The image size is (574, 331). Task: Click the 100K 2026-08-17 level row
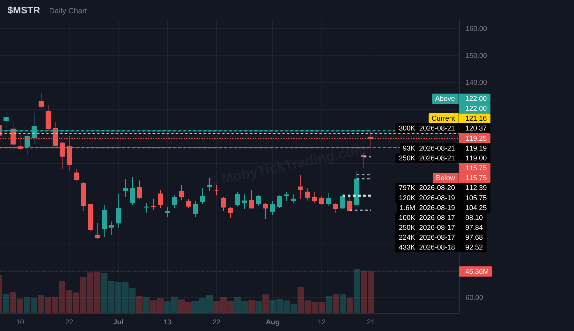coord(427,218)
